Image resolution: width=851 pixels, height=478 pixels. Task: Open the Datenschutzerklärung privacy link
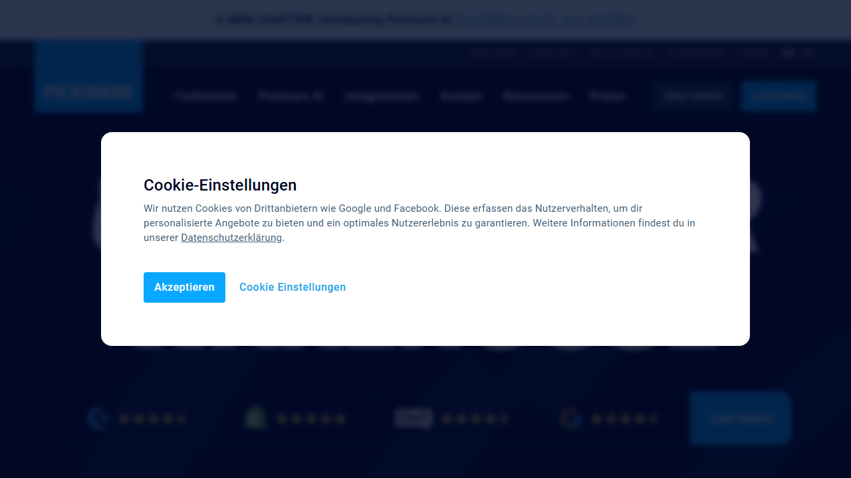pos(231,238)
